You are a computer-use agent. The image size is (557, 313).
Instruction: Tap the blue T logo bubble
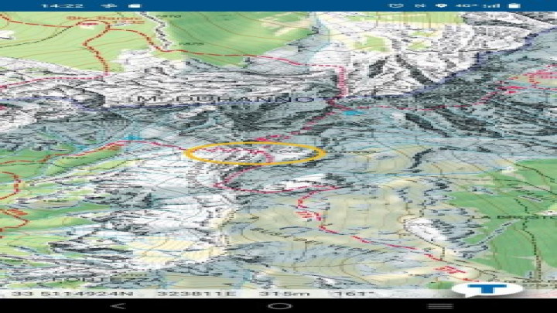coord(487,289)
